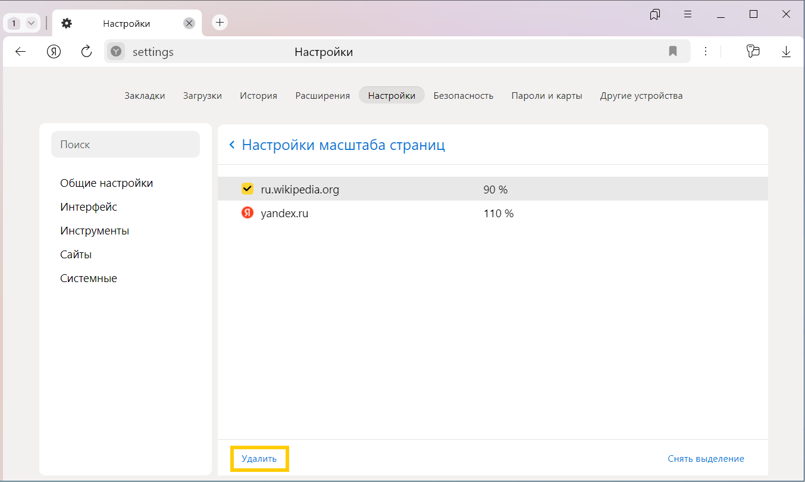Select the yandex.ru zoom entry
The height and width of the screenshot is (482, 805).
click(x=284, y=213)
